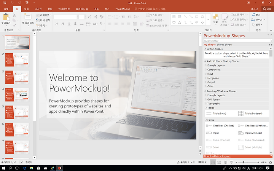Click the Paste (붙여넣기) clipboard icon

pyautogui.click(x=6, y=17)
